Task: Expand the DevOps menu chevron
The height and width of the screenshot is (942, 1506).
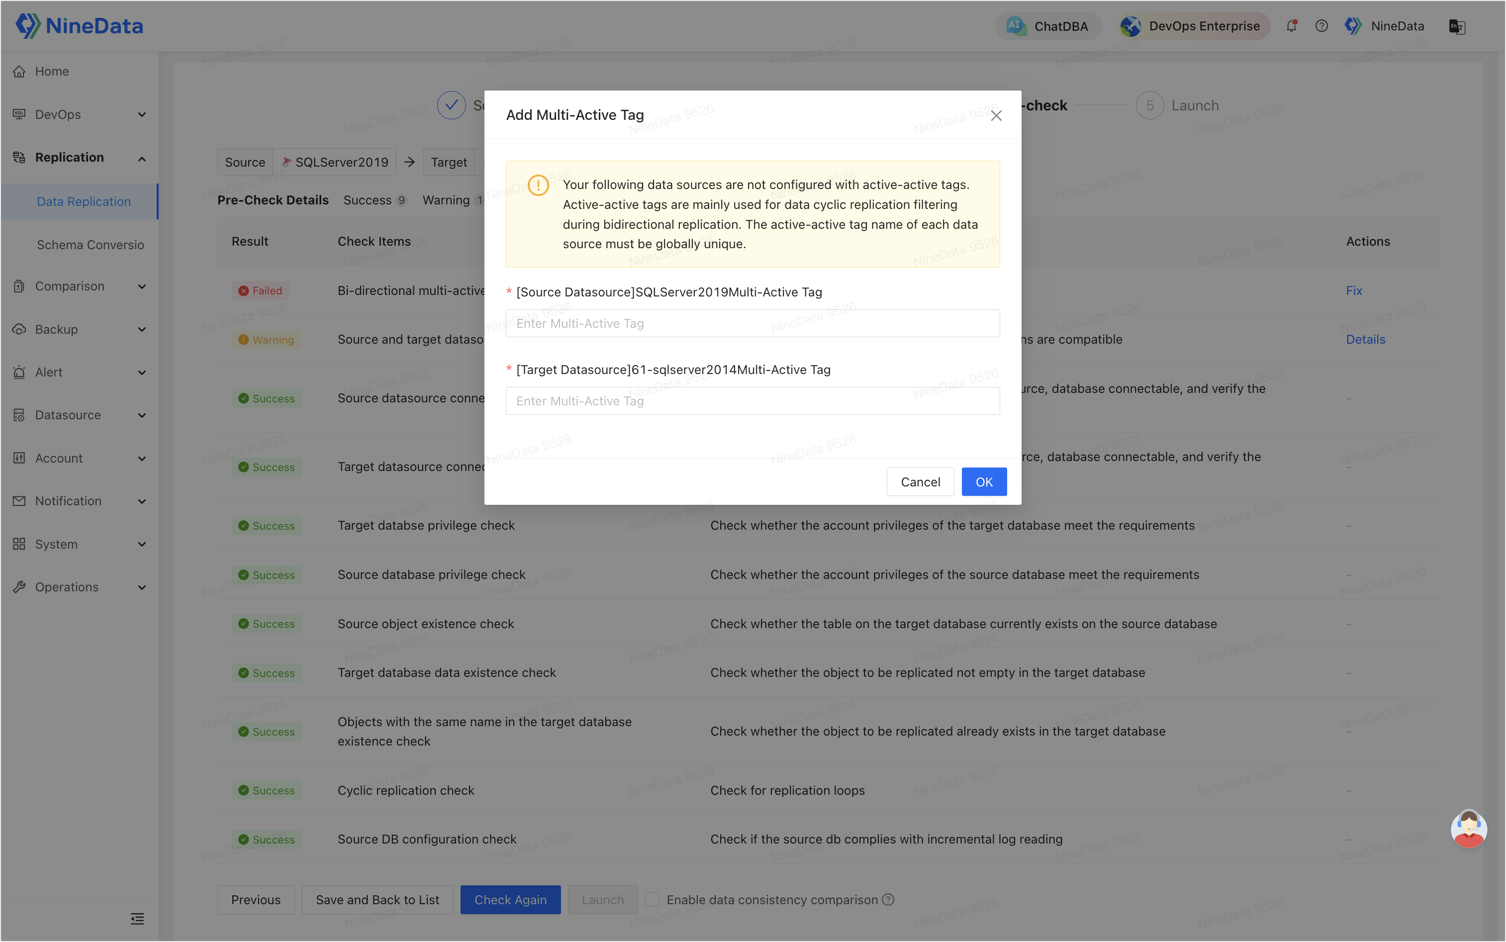Action: click(x=142, y=114)
